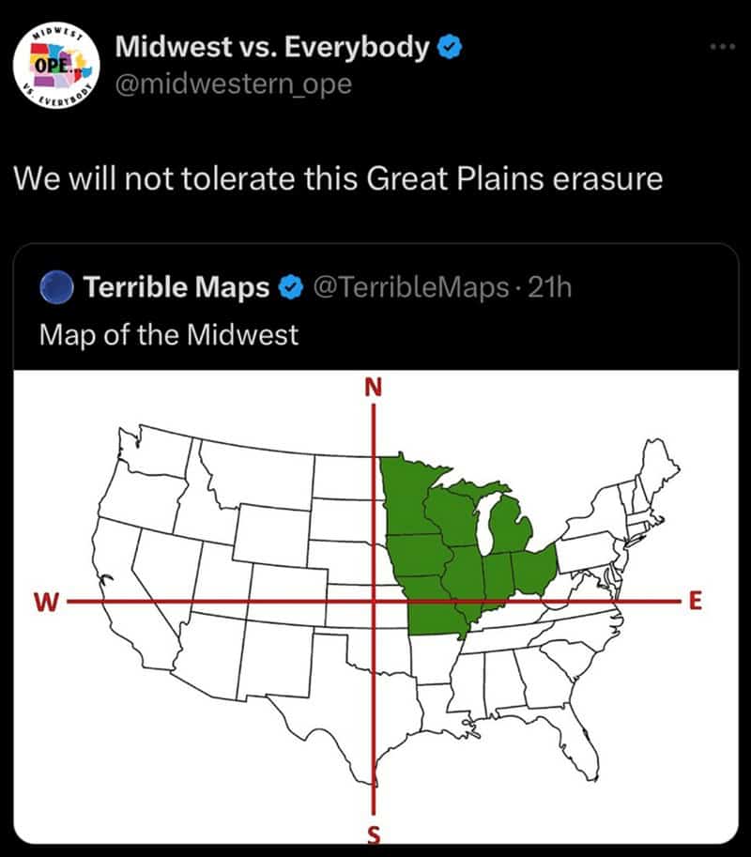Click the Great Plains erasure tweet text
Screen dimensions: 751x857
(x=338, y=179)
